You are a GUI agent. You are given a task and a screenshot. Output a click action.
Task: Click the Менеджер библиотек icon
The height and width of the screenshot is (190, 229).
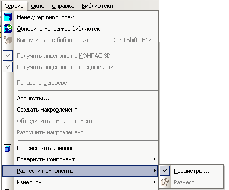pyautogui.click(x=8, y=17)
